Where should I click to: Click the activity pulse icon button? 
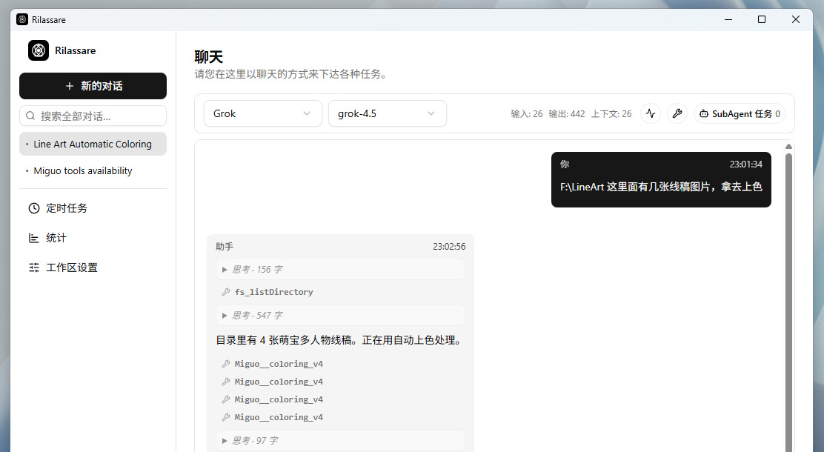point(651,113)
